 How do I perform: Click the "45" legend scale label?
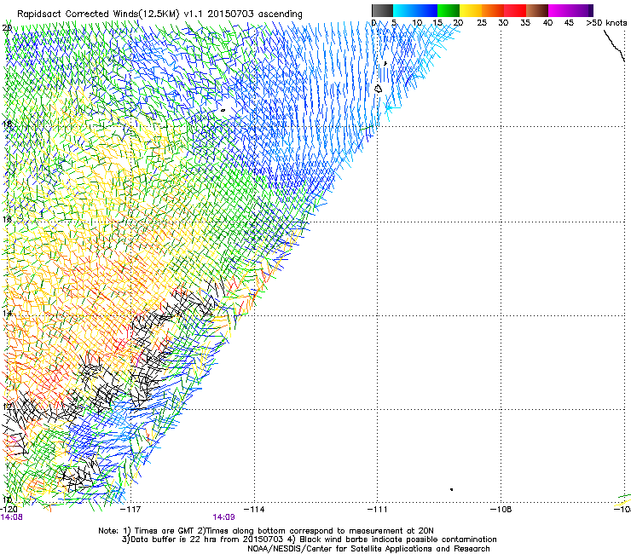pyautogui.click(x=569, y=23)
